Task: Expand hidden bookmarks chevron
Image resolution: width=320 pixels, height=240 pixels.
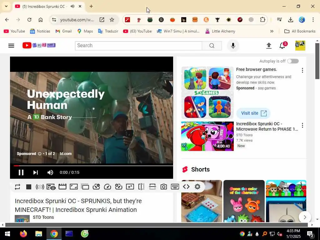Action: pyautogui.click(x=272, y=31)
